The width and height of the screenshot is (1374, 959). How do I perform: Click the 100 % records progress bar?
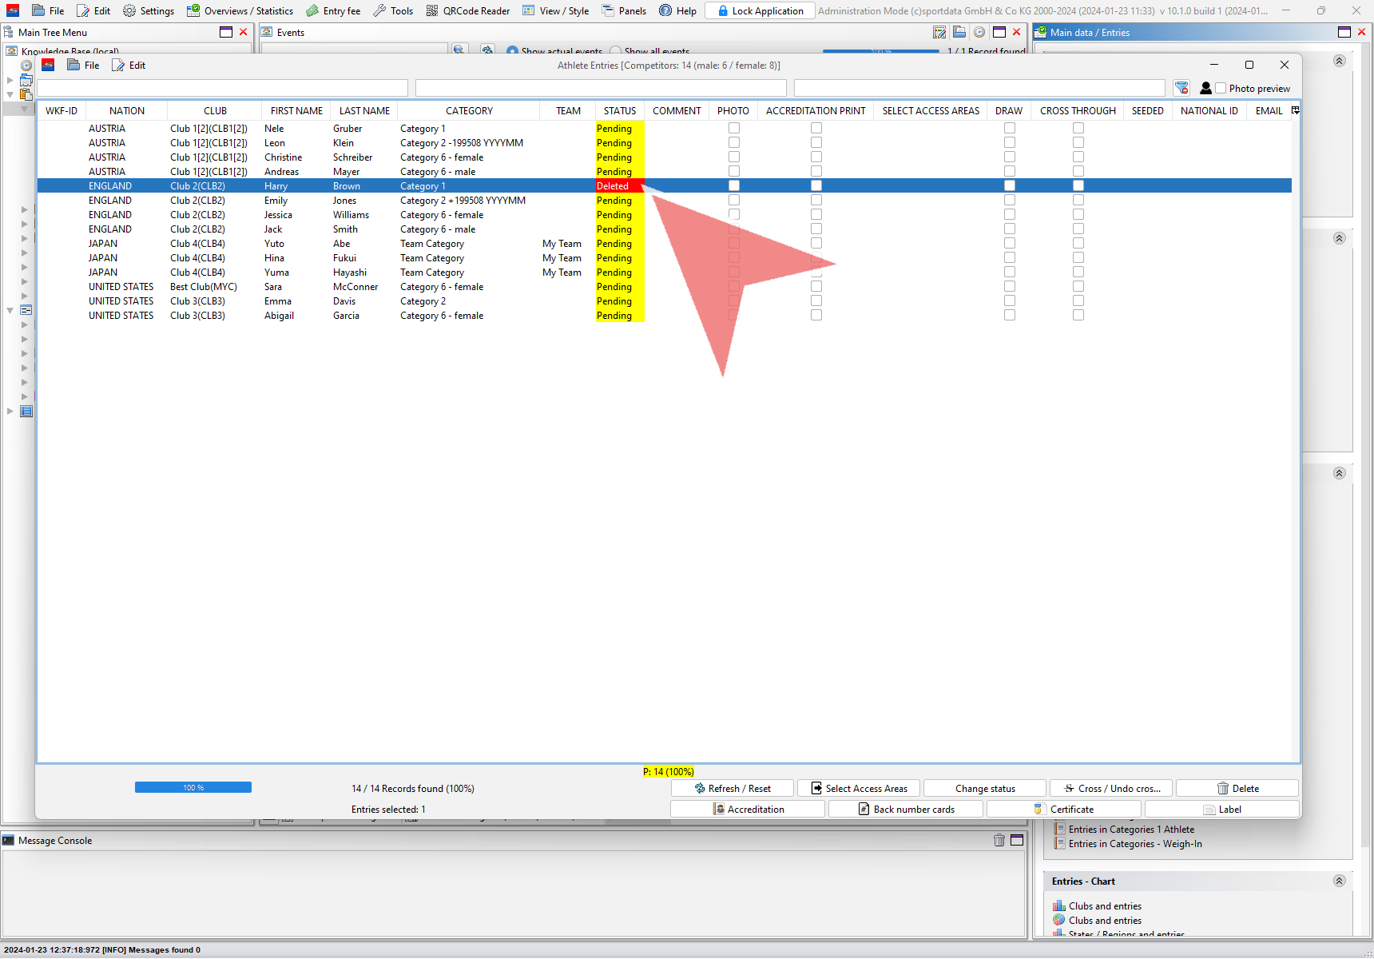click(x=193, y=787)
